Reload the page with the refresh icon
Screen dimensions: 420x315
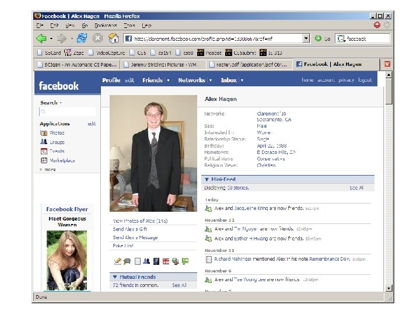click(x=82, y=38)
